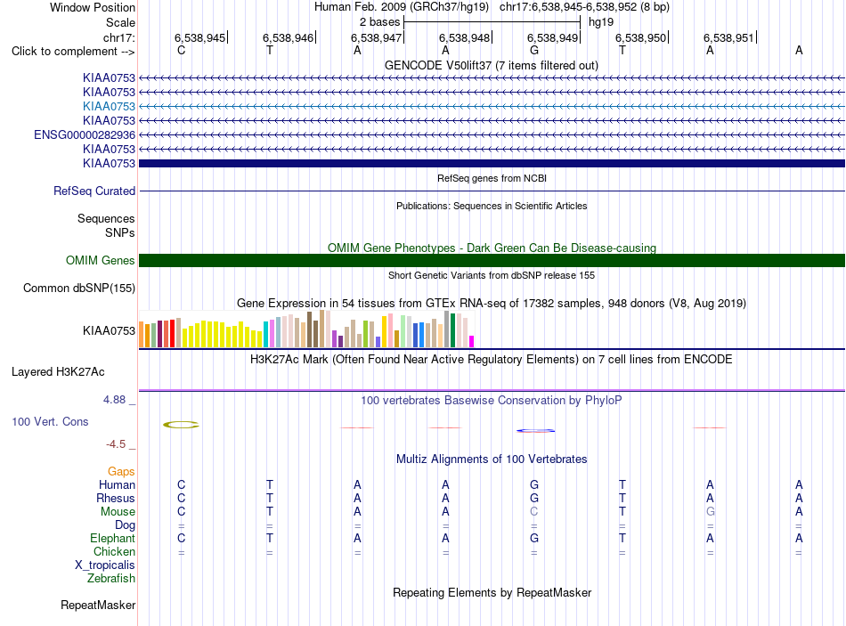Click the Human species label
Image resolution: width=846 pixels, height=626 pixels.
pos(117,484)
